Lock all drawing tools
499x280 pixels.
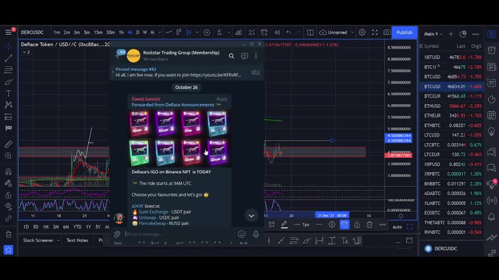tap(8, 195)
